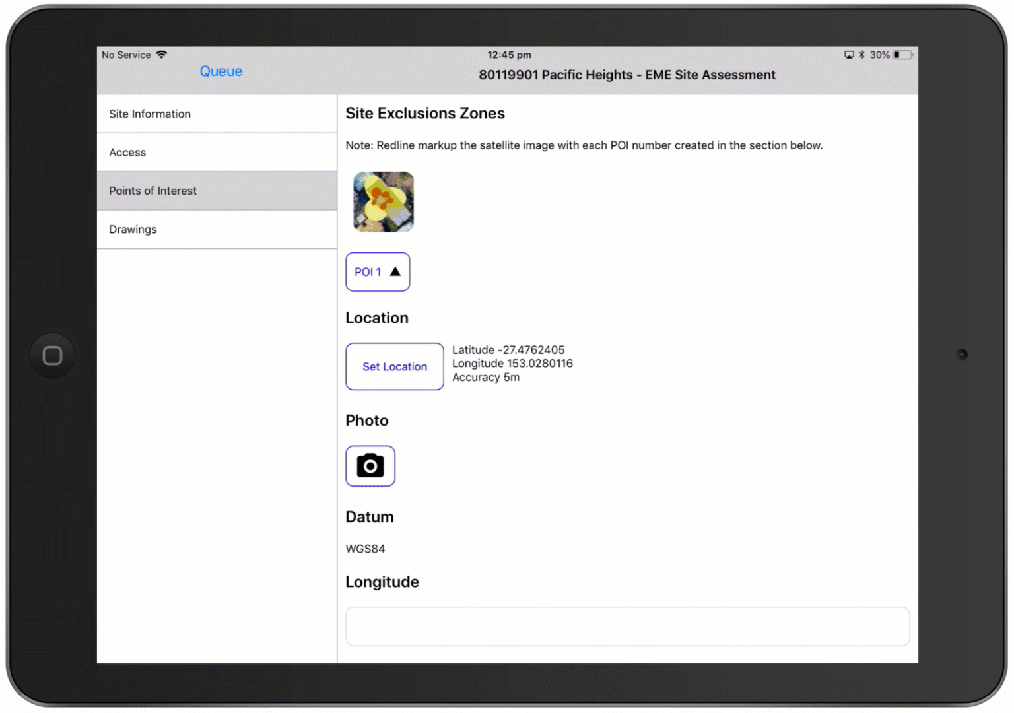This screenshot has width=1014, height=713.
Task: Tap the camera icon under Photo
Action: tap(370, 466)
